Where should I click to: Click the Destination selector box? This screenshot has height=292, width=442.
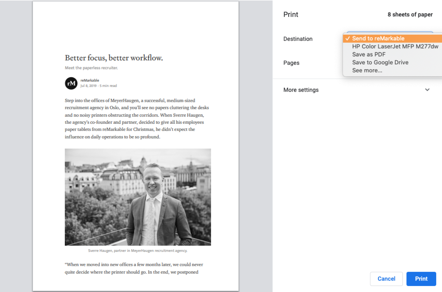389,32
